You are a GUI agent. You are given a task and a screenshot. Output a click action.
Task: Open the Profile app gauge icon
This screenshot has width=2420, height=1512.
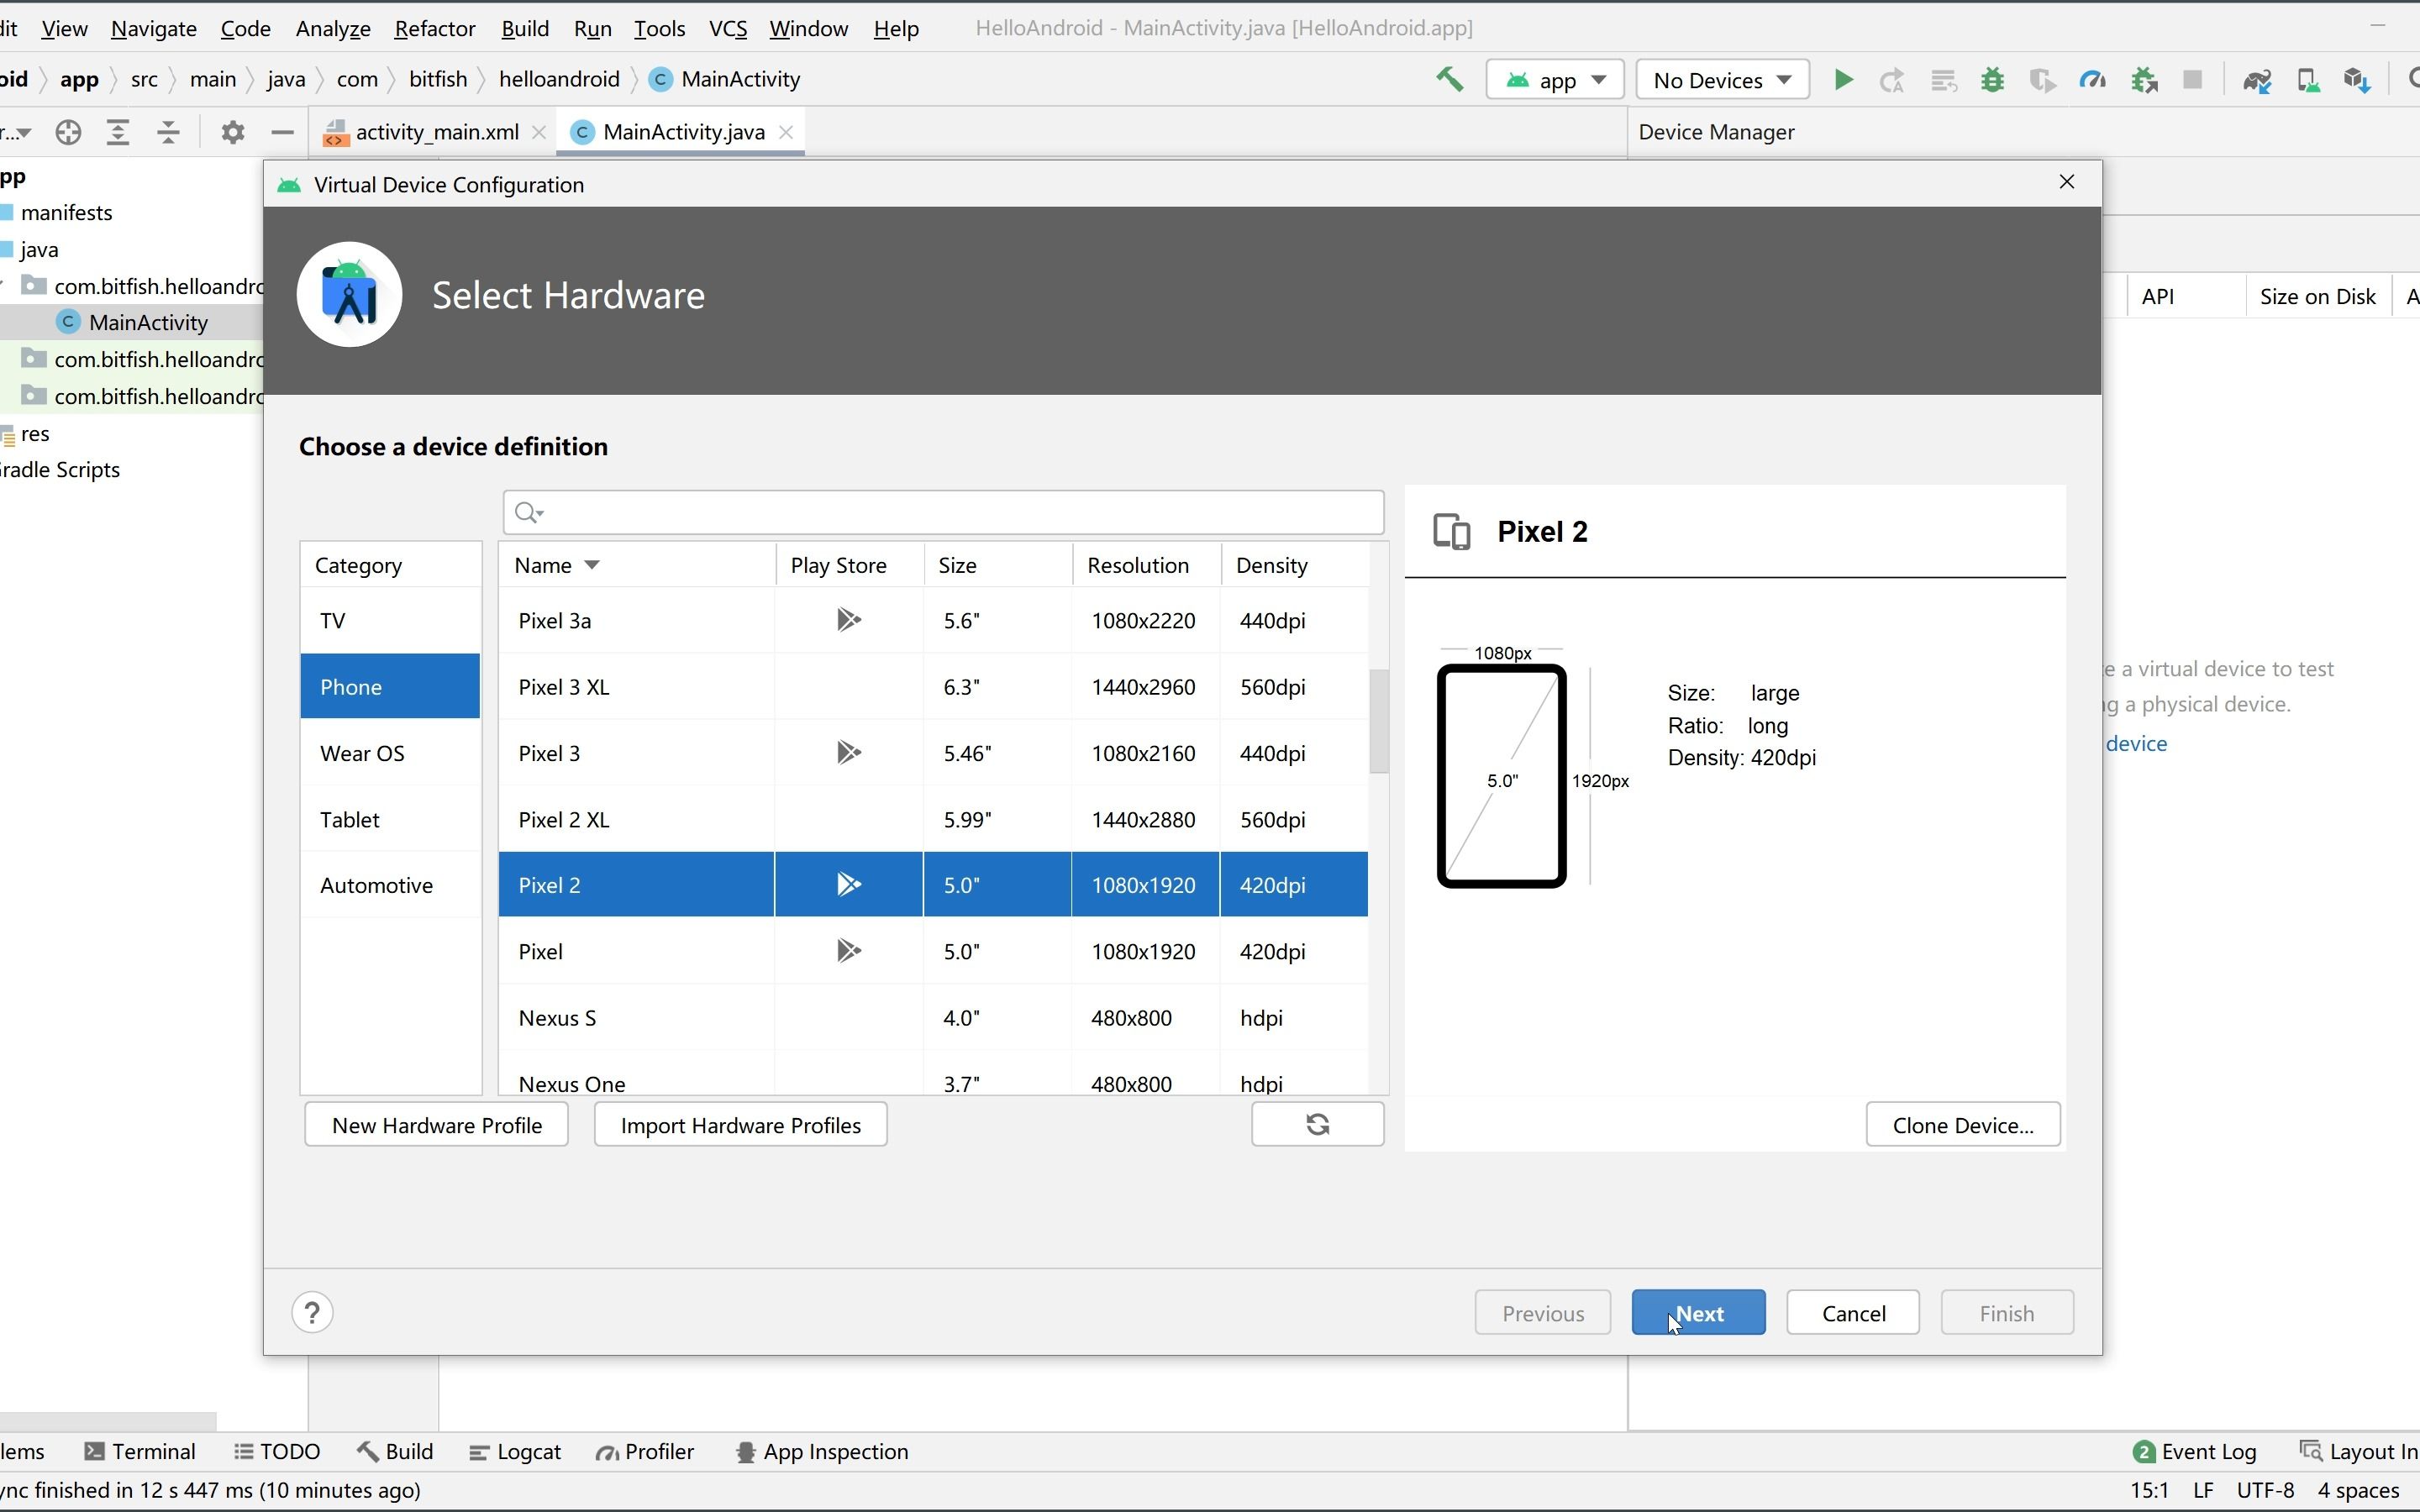[x=2092, y=80]
